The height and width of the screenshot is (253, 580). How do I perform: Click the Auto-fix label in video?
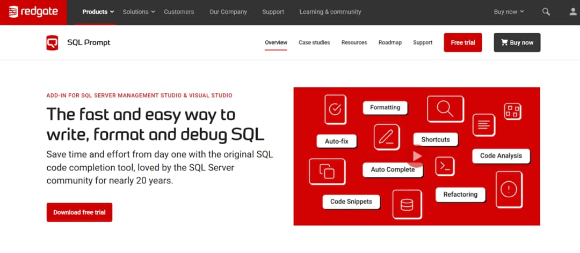pos(337,141)
